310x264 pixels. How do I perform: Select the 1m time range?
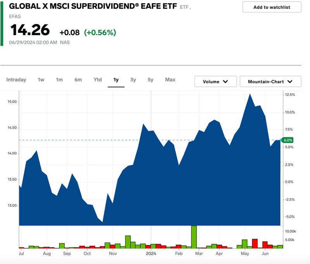tap(59, 80)
